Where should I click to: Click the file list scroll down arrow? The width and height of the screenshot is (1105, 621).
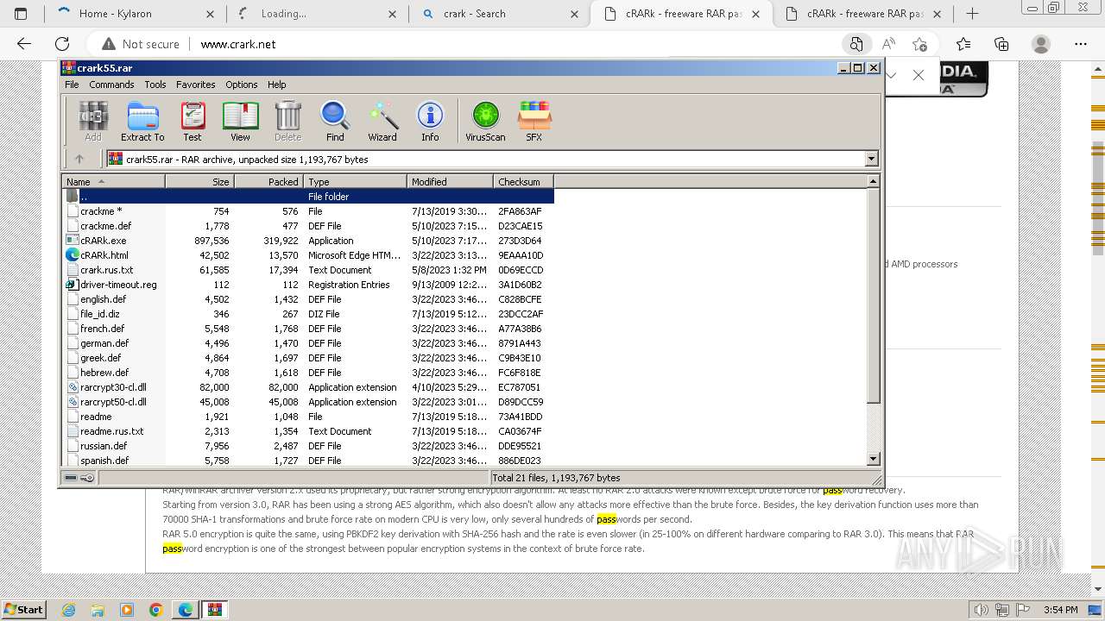coord(873,460)
